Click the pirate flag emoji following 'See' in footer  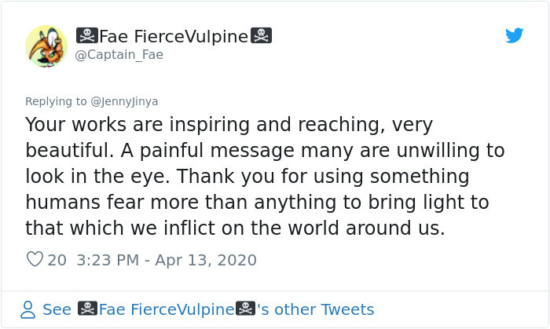[87, 309]
